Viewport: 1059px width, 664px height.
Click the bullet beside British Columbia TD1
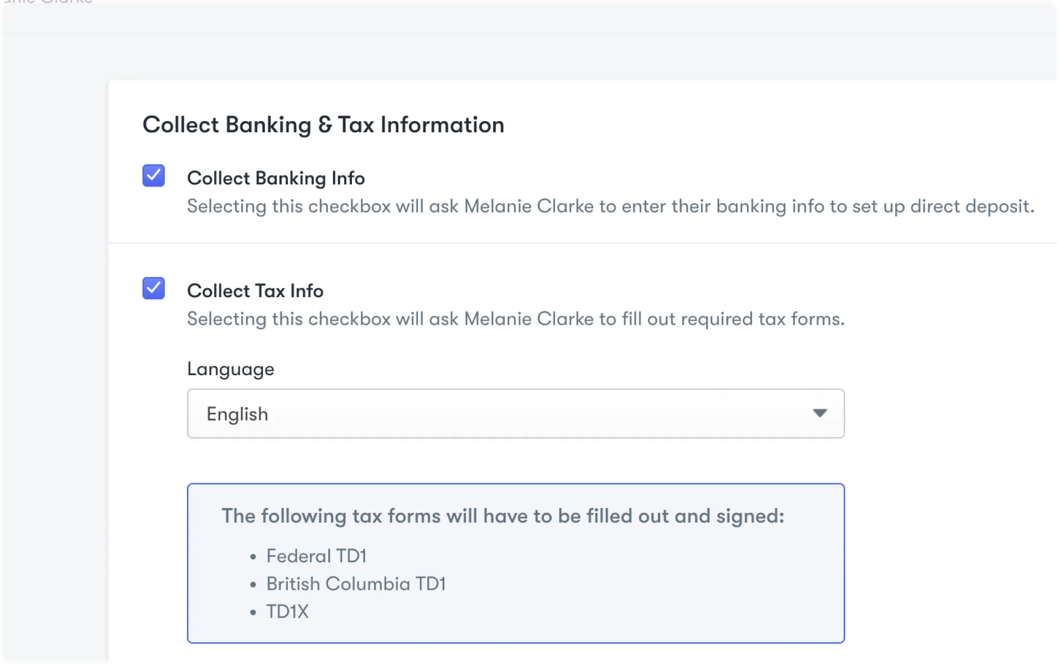253,585
